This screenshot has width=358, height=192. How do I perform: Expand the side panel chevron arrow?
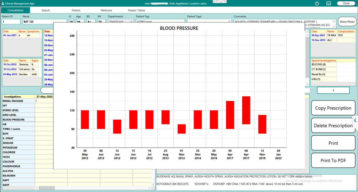(355, 120)
